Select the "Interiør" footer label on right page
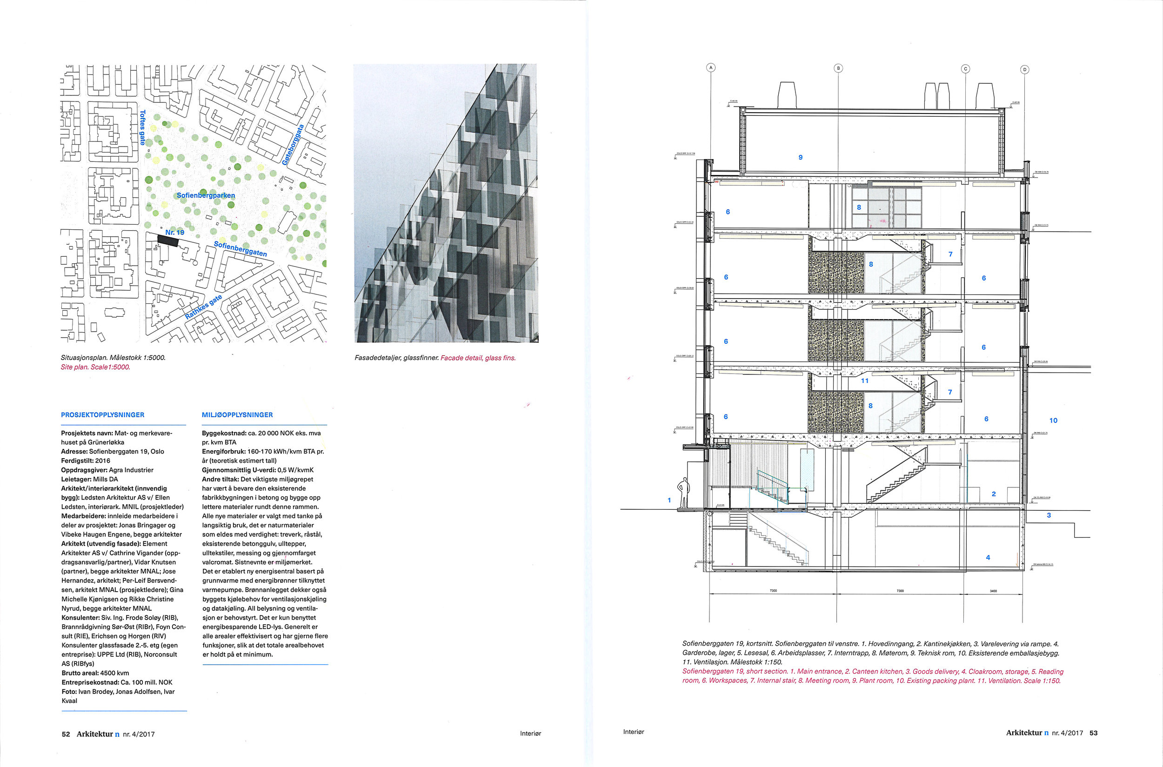Screen dimensions: 1163x767 (x=634, y=732)
